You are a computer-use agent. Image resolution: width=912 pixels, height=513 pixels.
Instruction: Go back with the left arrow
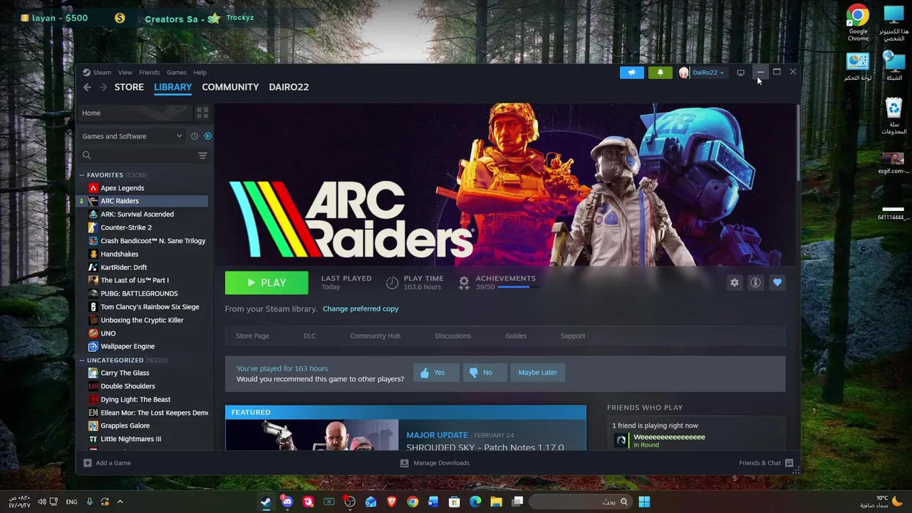(87, 87)
